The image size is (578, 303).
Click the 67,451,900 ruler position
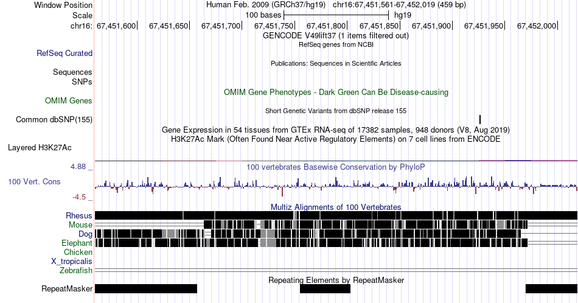pos(431,26)
